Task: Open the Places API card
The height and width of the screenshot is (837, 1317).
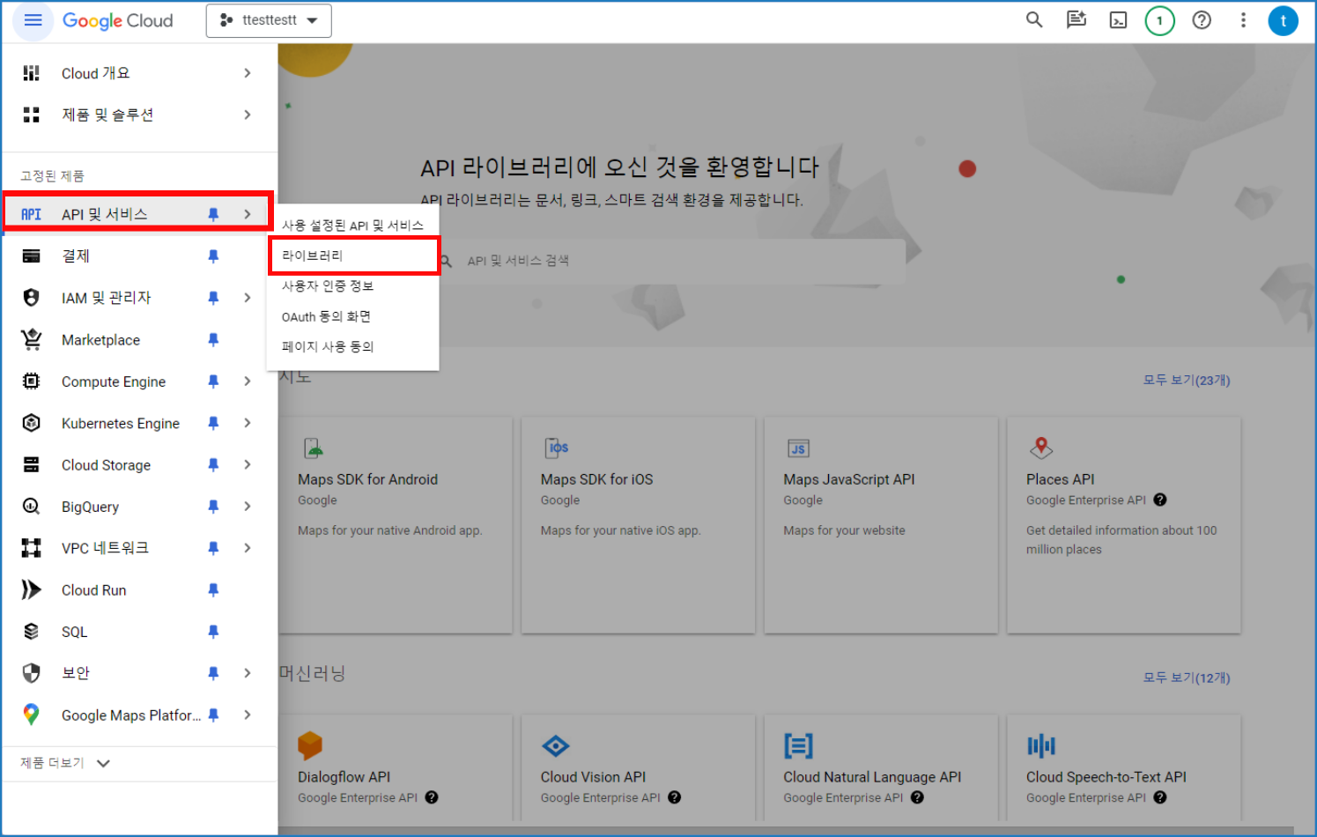Action: coord(1123,524)
